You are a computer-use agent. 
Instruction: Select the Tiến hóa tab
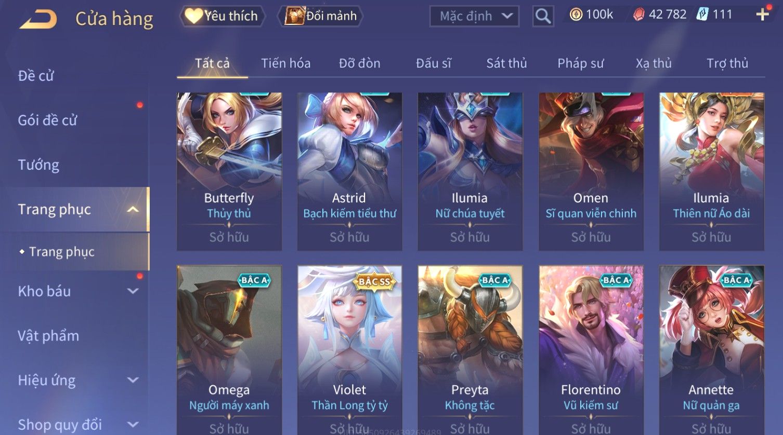point(285,63)
